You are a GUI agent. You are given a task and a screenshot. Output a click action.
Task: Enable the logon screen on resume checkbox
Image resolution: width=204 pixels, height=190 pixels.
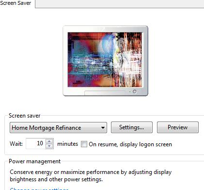click(x=84, y=144)
